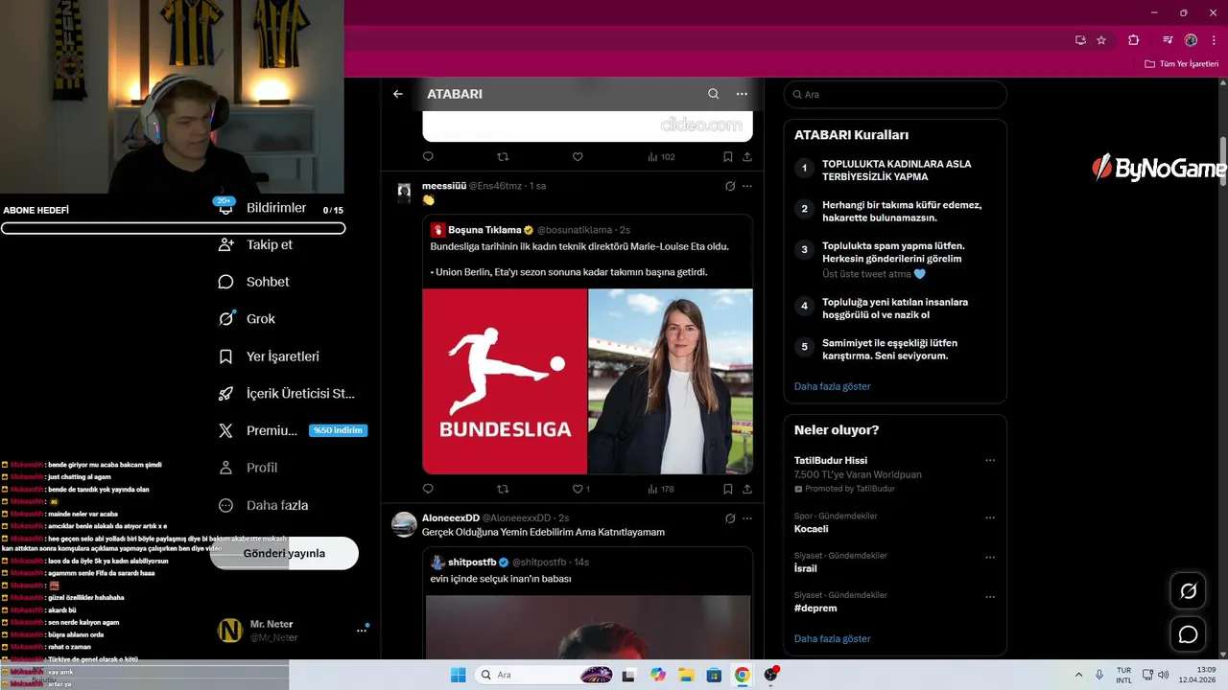Open İçerik Üreticisi Stüdyosu
The image size is (1228, 690).
tap(287, 394)
